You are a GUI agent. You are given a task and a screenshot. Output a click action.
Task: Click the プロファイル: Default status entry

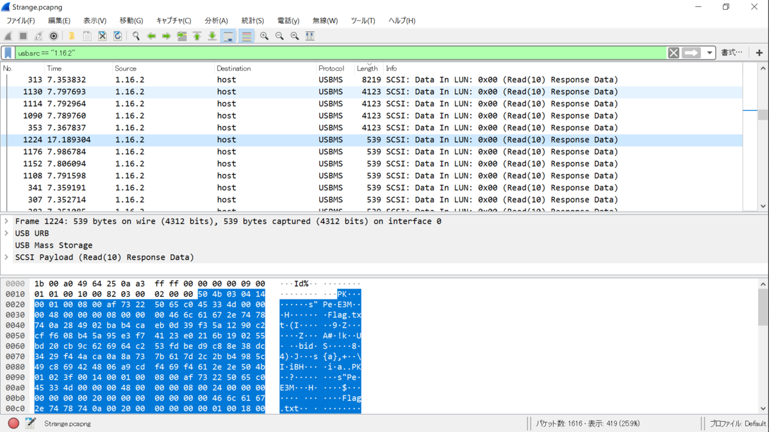click(738, 424)
